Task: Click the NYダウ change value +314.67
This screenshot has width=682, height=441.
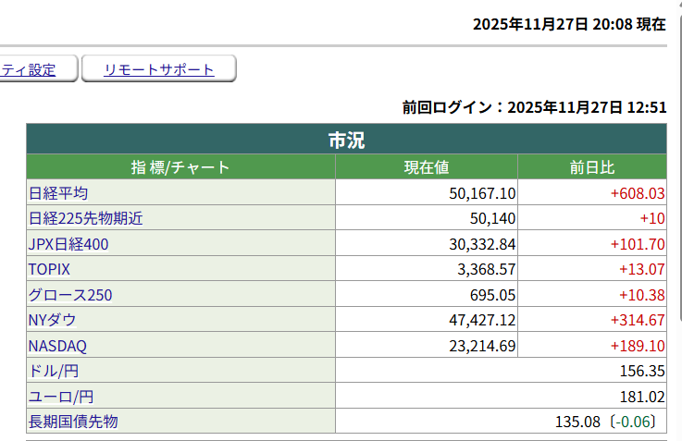Action: (x=638, y=320)
